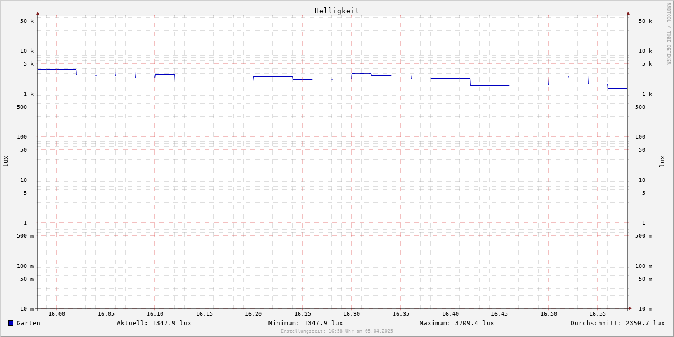Click the '10 k' label on right y-axis
Viewport: 674px width, 337px height.
pos(645,51)
